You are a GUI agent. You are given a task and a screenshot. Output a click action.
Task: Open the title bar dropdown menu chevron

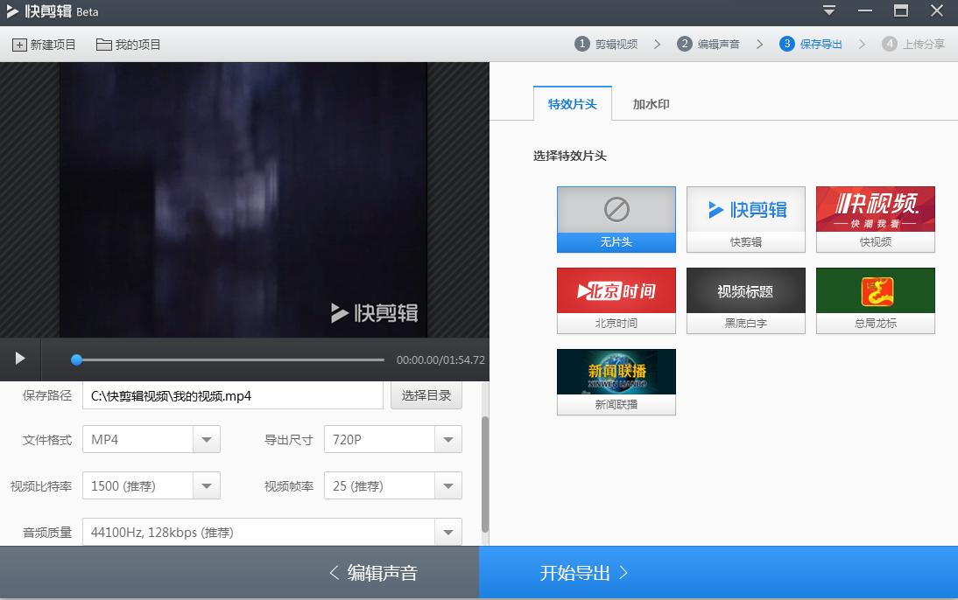click(828, 11)
